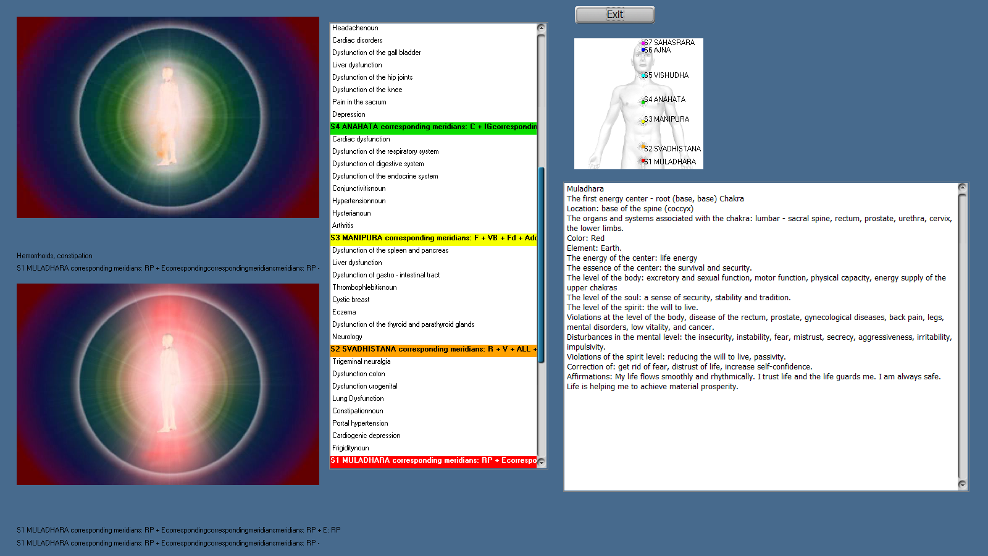
Task: Click the yellow S3 Manipura chakra marker
Action: pyautogui.click(x=643, y=121)
